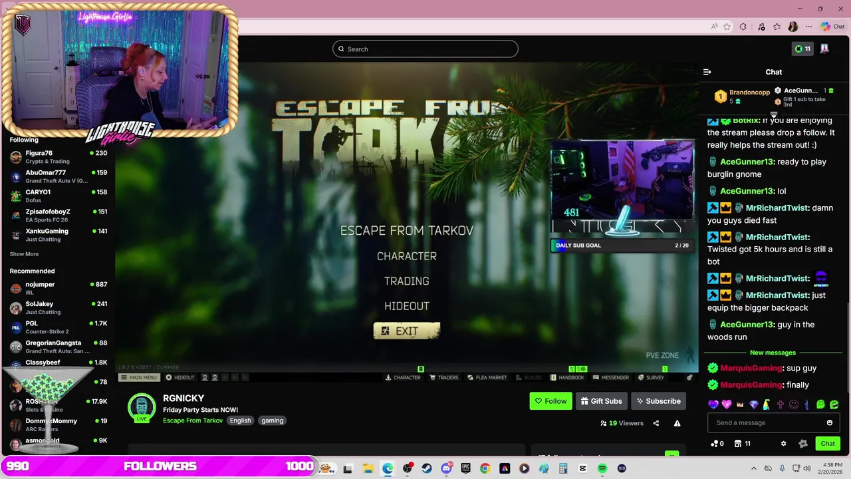Show hidden system tray icons chevron
851x479 pixels.
755,468
